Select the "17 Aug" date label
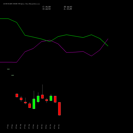Viewport: 133px width, 133px height. 8,127
